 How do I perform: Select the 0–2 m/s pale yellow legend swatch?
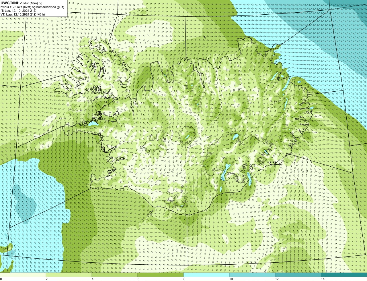click(23, 275)
